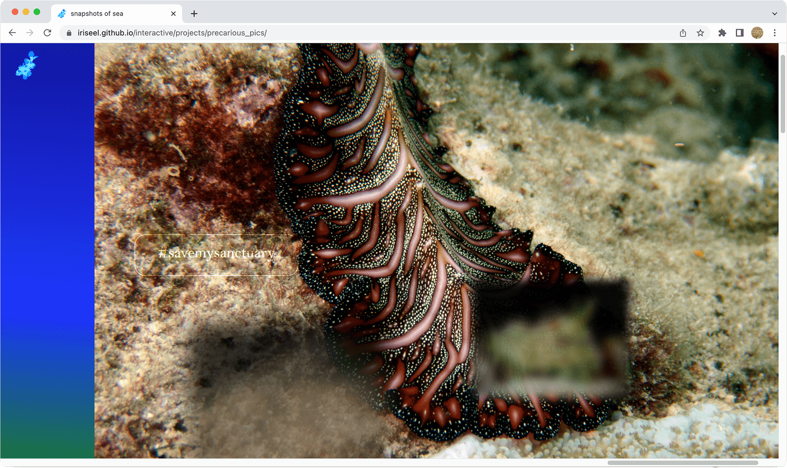The width and height of the screenshot is (787, 468).
Task: Open the Chrome profile avatar
Action: tap(757, 33)
